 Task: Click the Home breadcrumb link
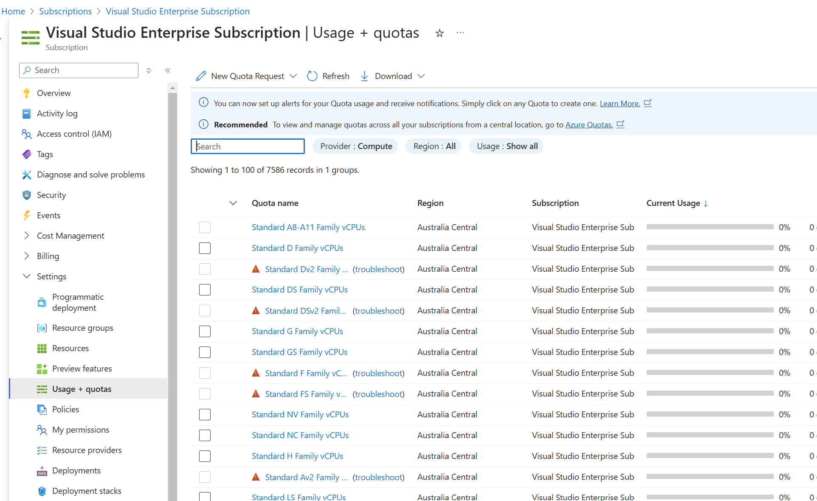tap(13, 11)
